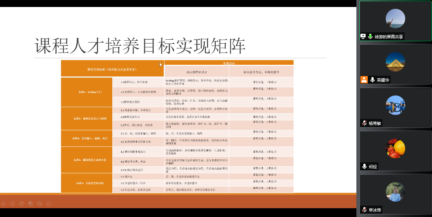Click the orange host icon beside 吴耀华
Image resolution: width=432 pixels, height=217 pixels.
point(364,80)
